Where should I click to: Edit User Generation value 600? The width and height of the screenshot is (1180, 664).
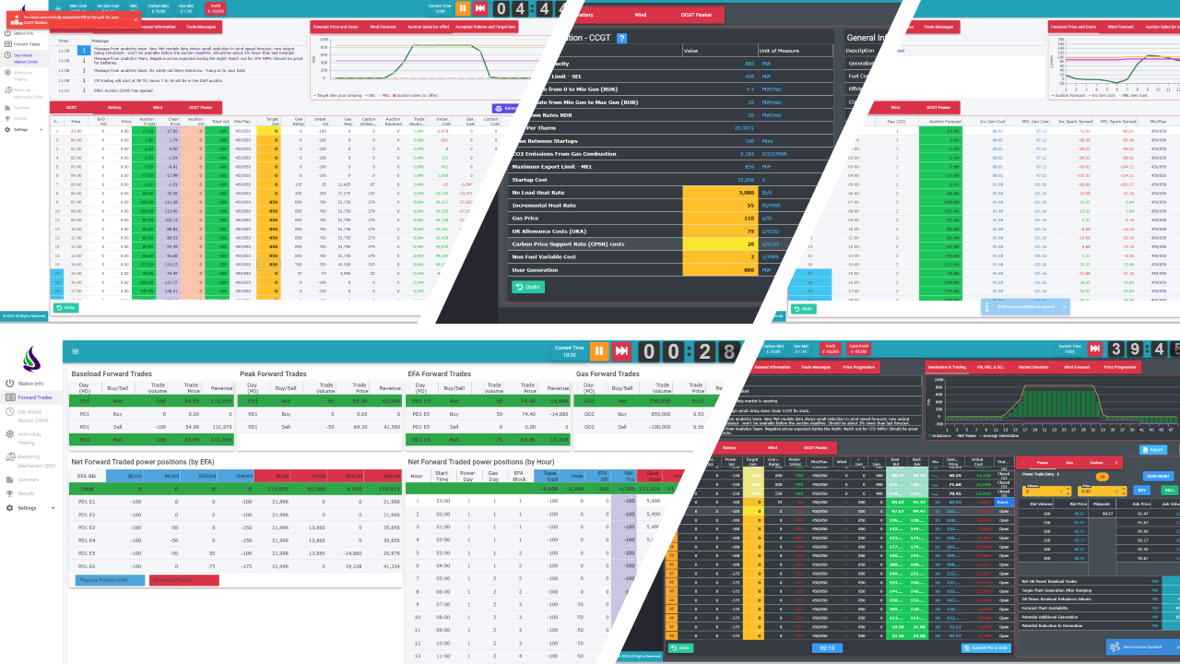click(x=720, y=270)
